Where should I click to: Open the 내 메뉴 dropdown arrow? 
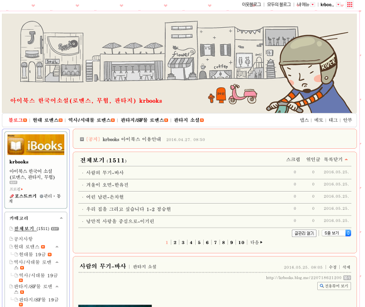coord(313,4)
